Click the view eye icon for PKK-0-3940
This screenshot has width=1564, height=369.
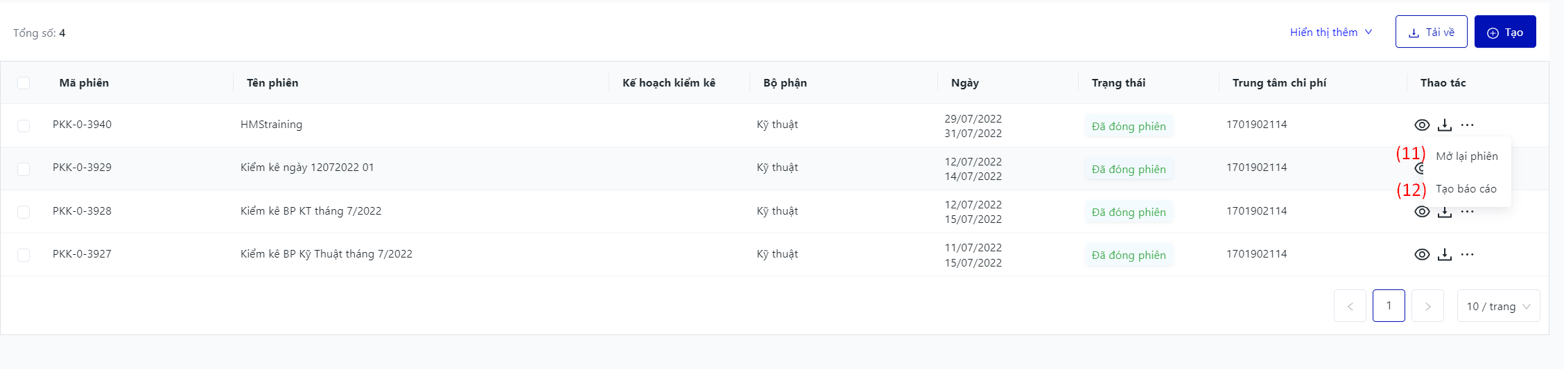tap(1422, 125)
